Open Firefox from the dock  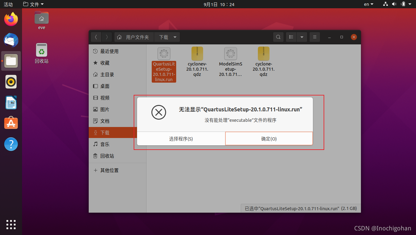pyautogui.click(x=11, y=19)
